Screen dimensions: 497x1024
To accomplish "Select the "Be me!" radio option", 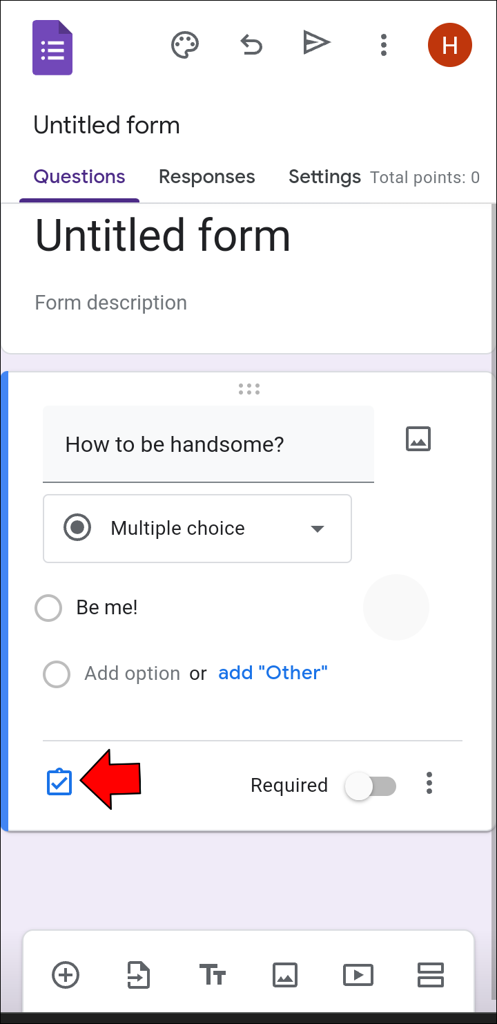I will click(x=49, y=608).
